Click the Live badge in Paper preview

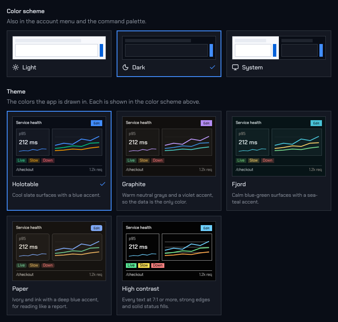coord(21,265)
